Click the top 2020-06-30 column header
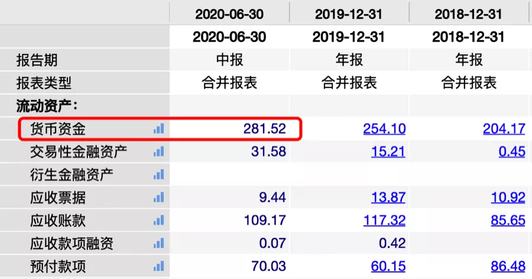The image size is (532, 279). (229, 14)
